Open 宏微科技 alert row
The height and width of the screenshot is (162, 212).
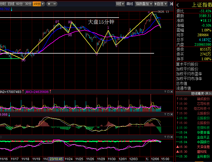[194, 128]
